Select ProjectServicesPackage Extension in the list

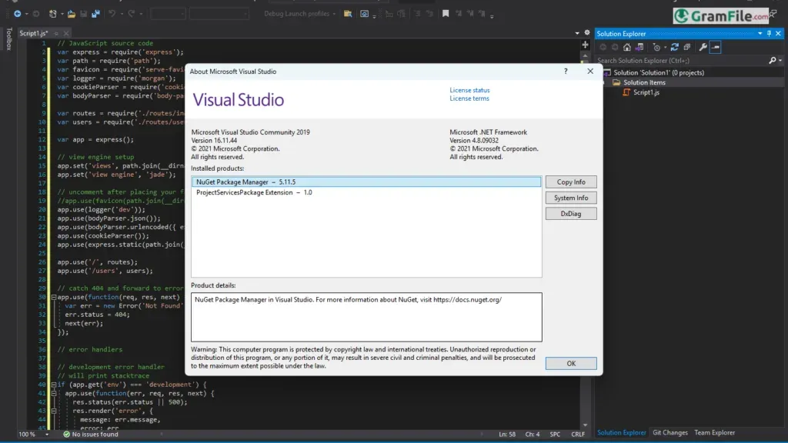[366, 192]
